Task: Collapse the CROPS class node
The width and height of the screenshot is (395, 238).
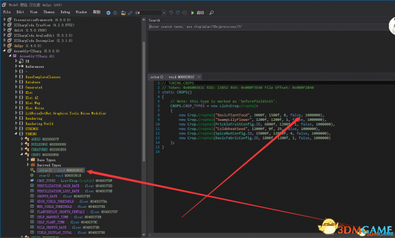Action: tap(22, 155)
